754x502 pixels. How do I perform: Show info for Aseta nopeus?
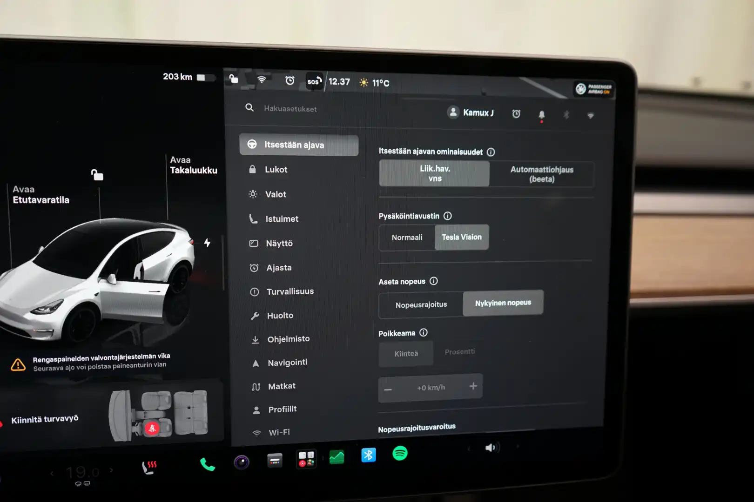pyautogui.click(x=433, y=281)
